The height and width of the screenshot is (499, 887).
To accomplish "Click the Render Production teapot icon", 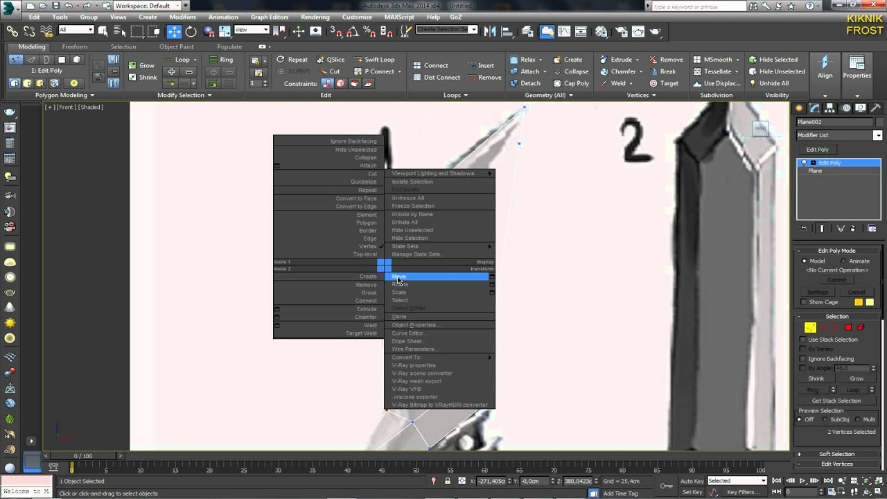I will click(655, 30).
